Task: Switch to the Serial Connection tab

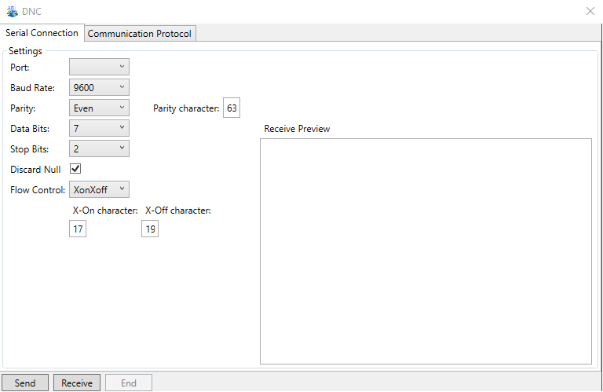Action: (x=42, y=33)
